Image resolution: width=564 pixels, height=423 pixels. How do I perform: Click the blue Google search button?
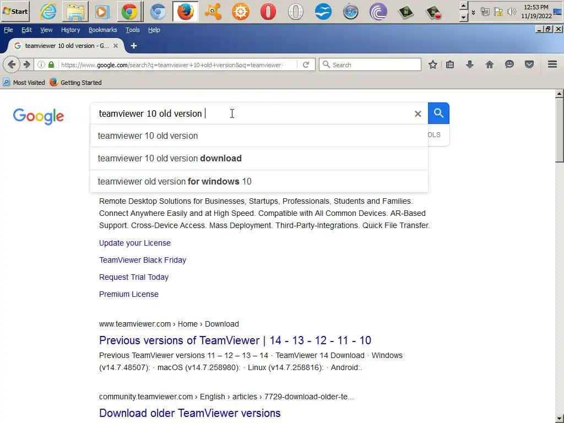pos(438,113)
